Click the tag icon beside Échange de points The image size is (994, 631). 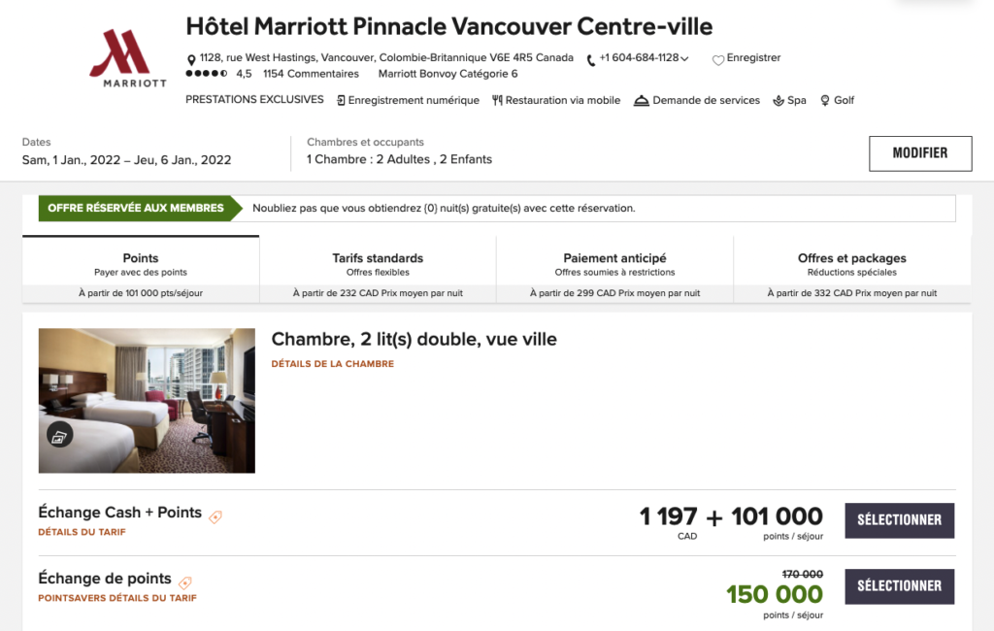point(184,582)
